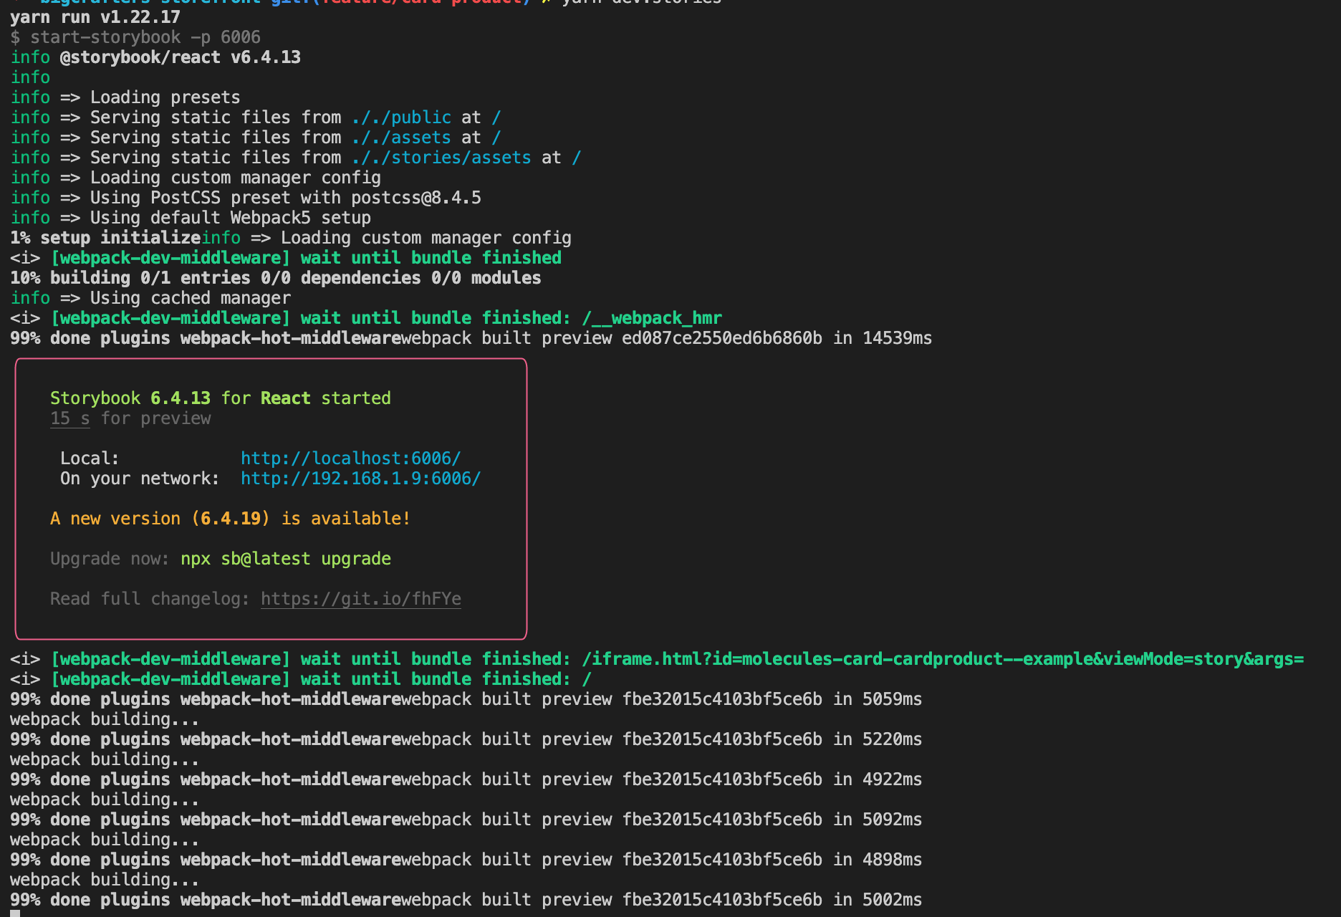Click '@storybook/react v6.4.13' text
The image size is (1341, 917).
click(181, 57)
